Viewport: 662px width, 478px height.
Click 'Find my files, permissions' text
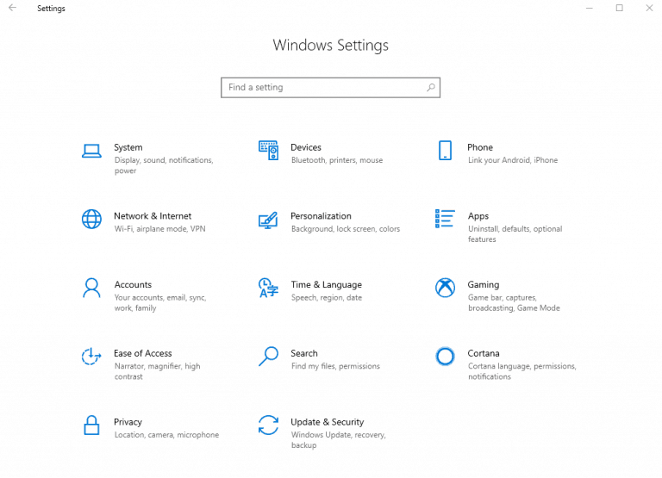point(335,366)
